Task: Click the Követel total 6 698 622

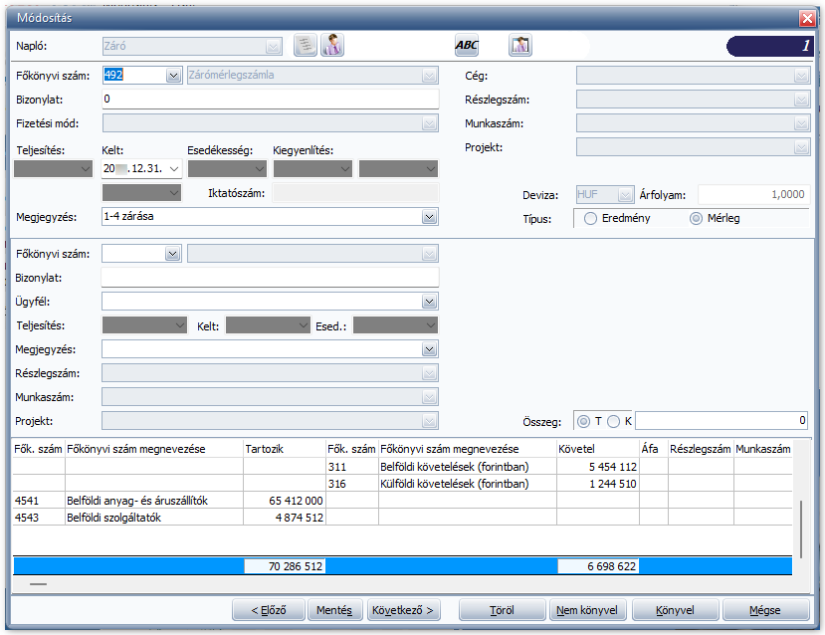Action: 598,566
